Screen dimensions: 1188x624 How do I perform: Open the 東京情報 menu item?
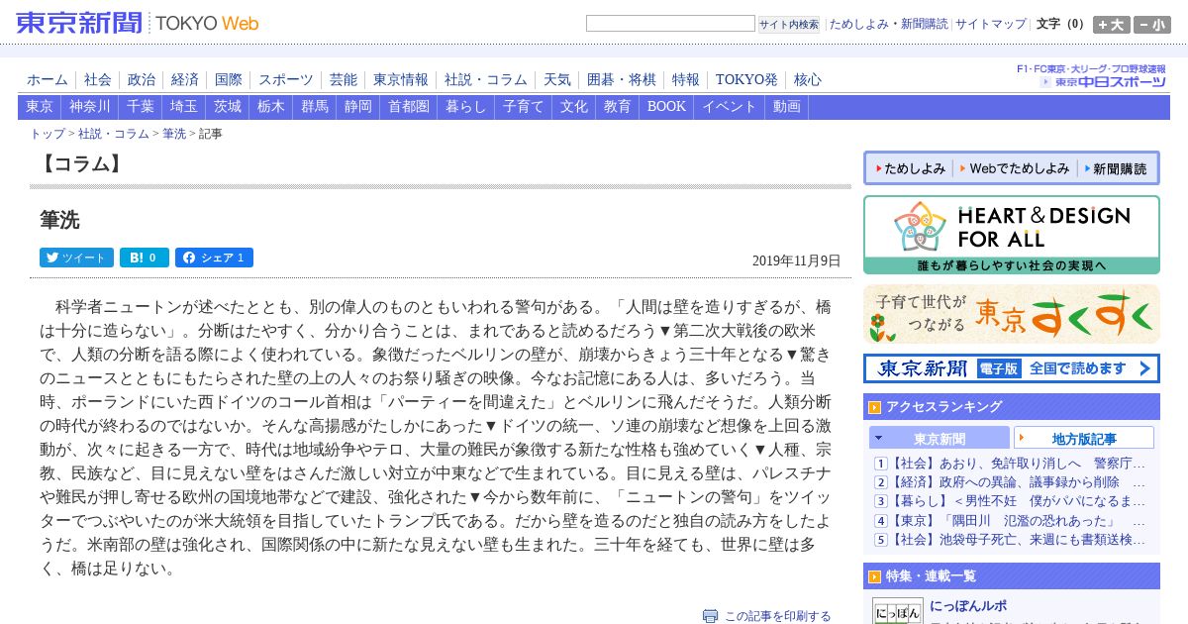(x=401, y=80)
